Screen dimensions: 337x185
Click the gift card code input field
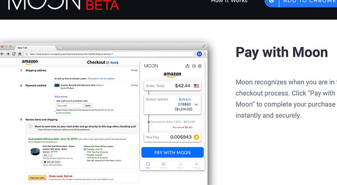click(68, 105)
